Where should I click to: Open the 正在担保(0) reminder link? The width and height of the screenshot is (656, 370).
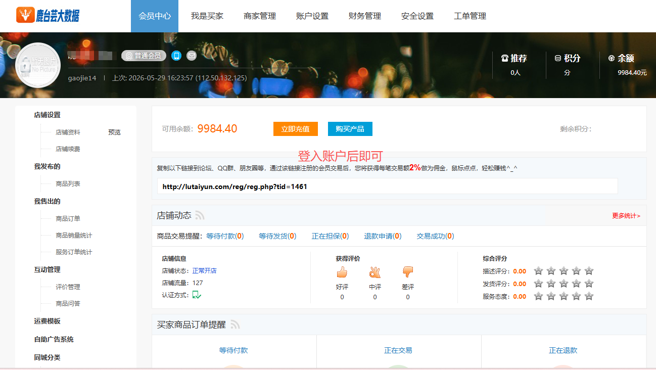330,236
